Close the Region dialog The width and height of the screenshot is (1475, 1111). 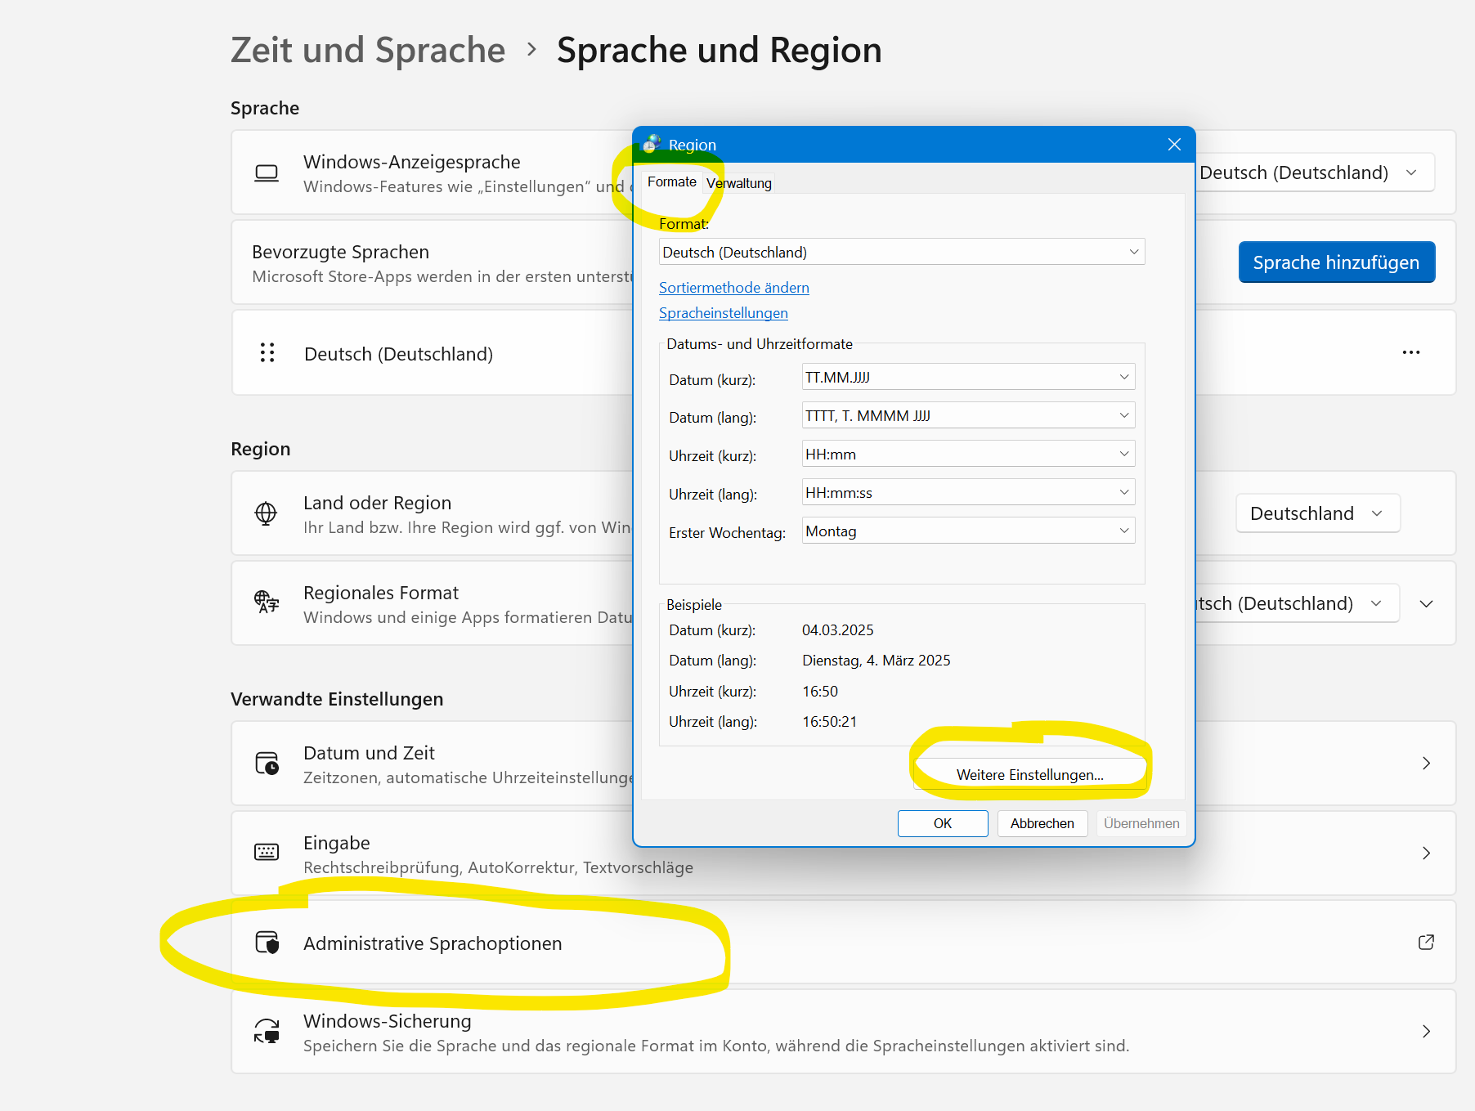pyautogui.click(x=1174, y=145)
